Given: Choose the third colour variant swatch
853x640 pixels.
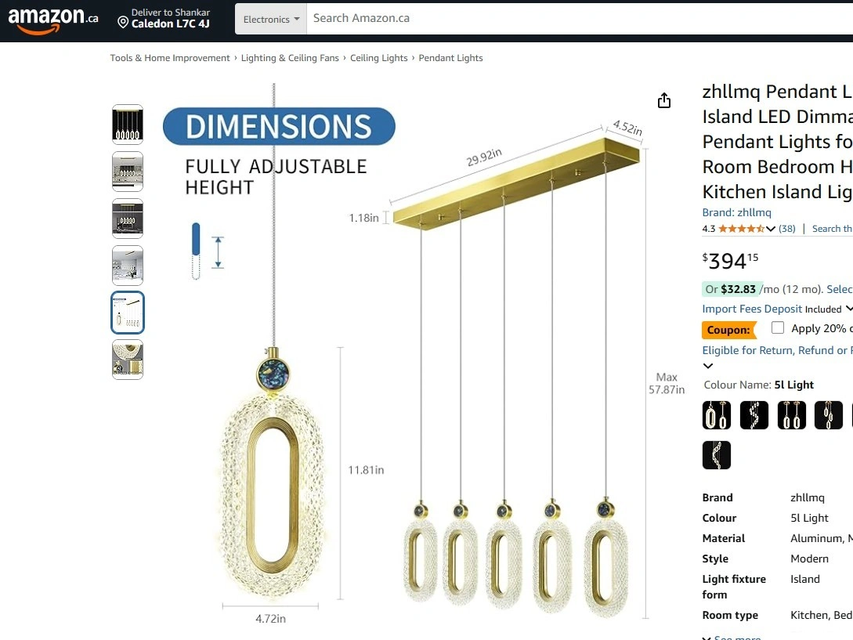Looking at the screenshot, I should 792,414.
